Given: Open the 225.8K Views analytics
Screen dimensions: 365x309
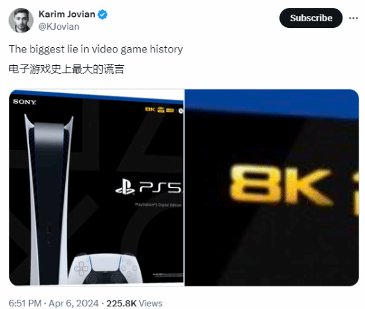Looking at the screenshot, I should point(134,304).
